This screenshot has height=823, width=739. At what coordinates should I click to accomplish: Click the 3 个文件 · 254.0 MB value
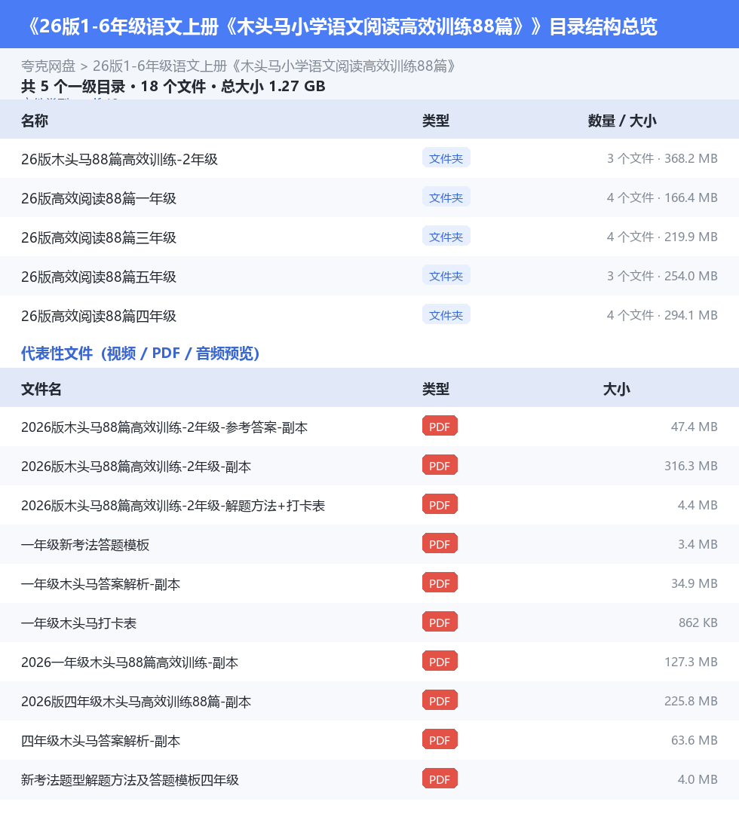click(x=662, y=276)
